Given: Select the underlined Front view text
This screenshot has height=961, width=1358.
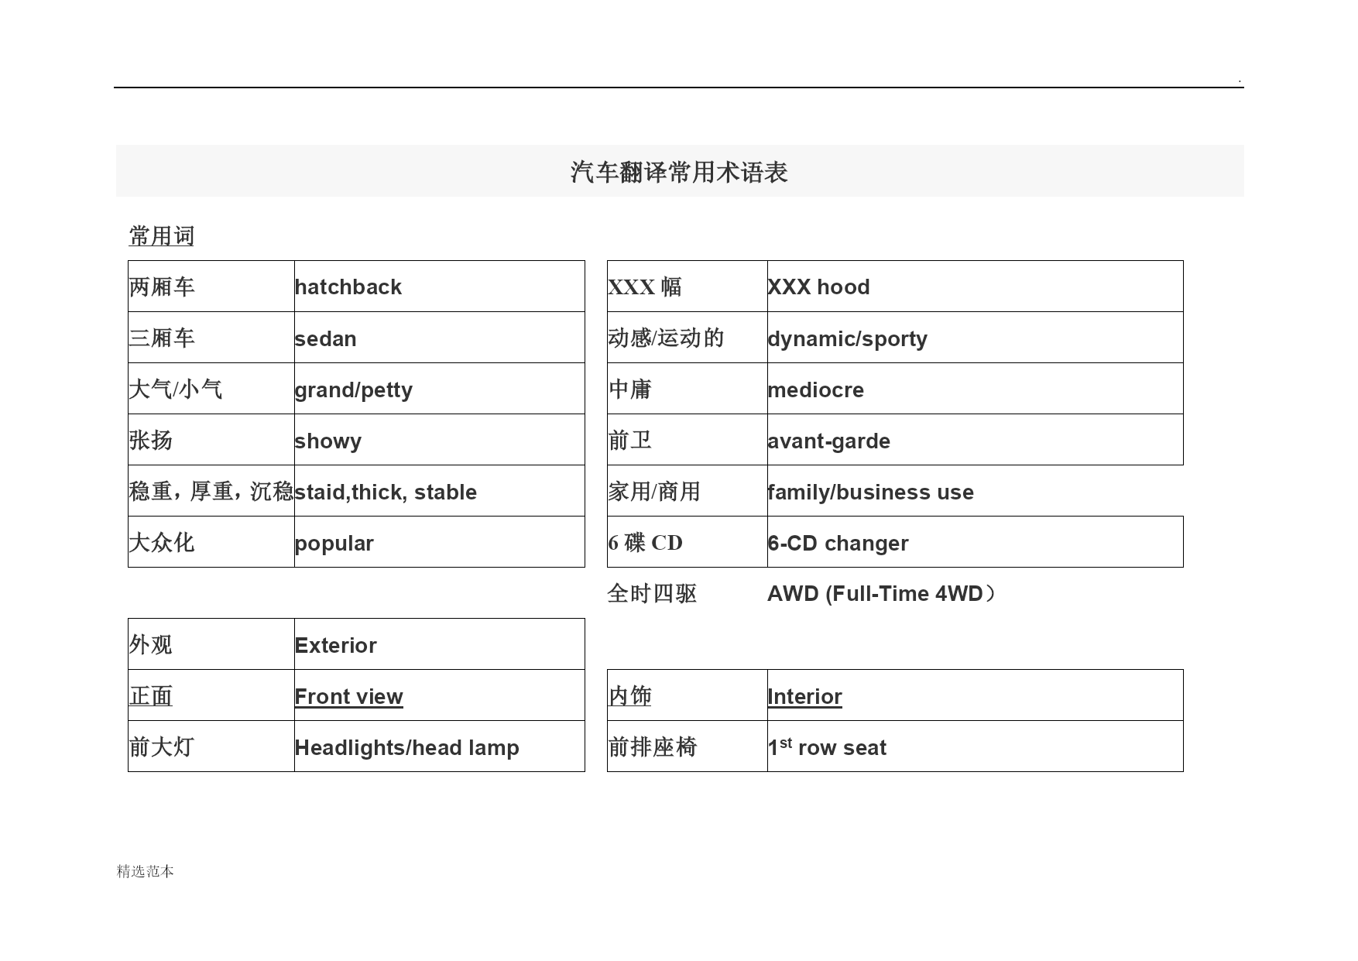Looking at the screenshot, I should 348,697.
